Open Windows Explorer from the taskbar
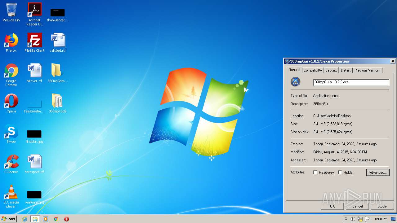The height and width of the screenshot is (223, 397). coord(35,219)
